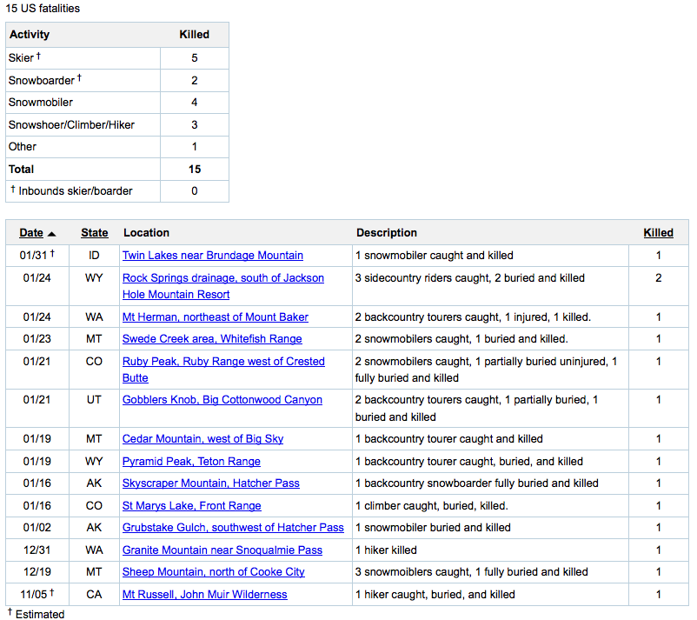Click the 01/02 date cell

37,528
